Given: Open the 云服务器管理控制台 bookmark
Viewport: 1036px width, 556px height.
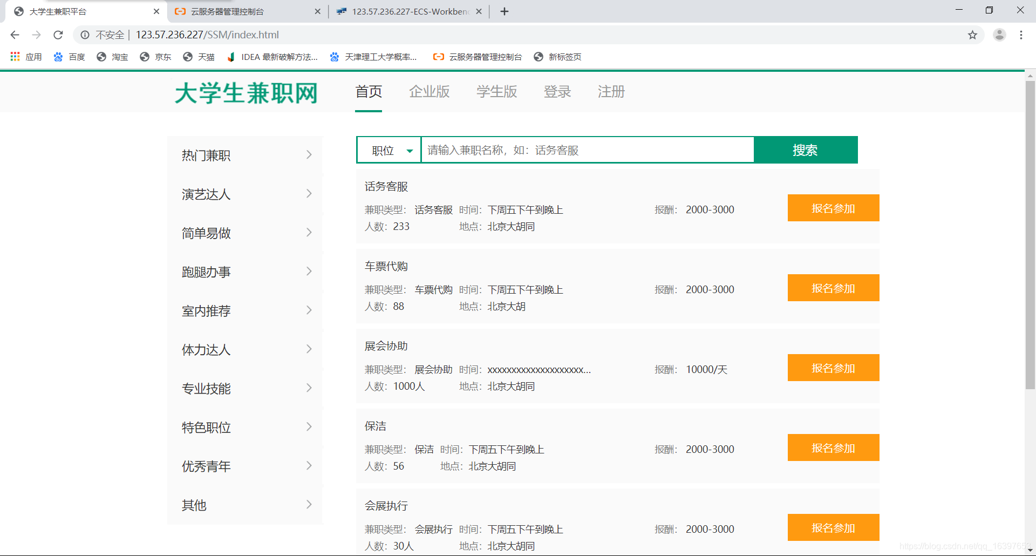Looking at the screenshot, I should click(x=478, y=57).
